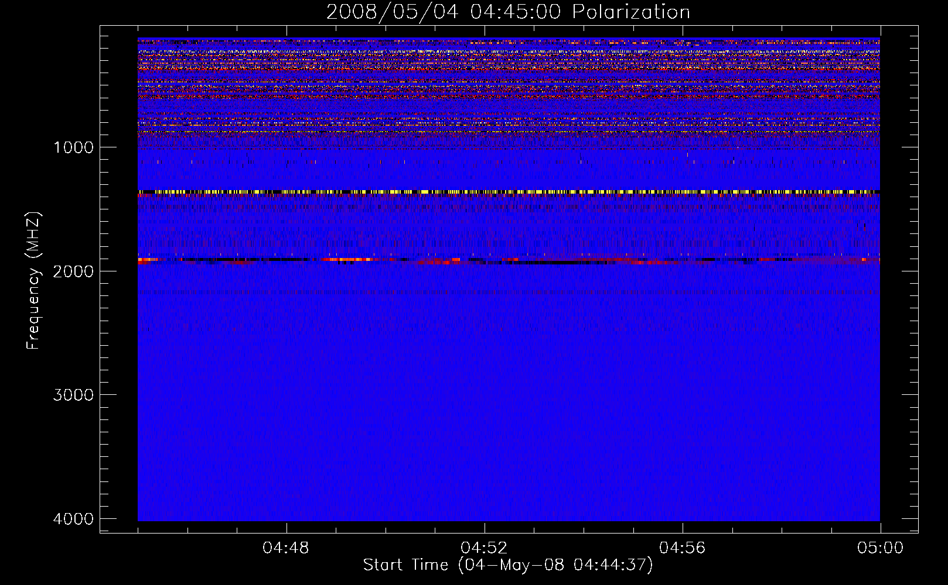948x585 pixels.
Task: Click the 1000 frequency tick label
Action: pos(73,147)
